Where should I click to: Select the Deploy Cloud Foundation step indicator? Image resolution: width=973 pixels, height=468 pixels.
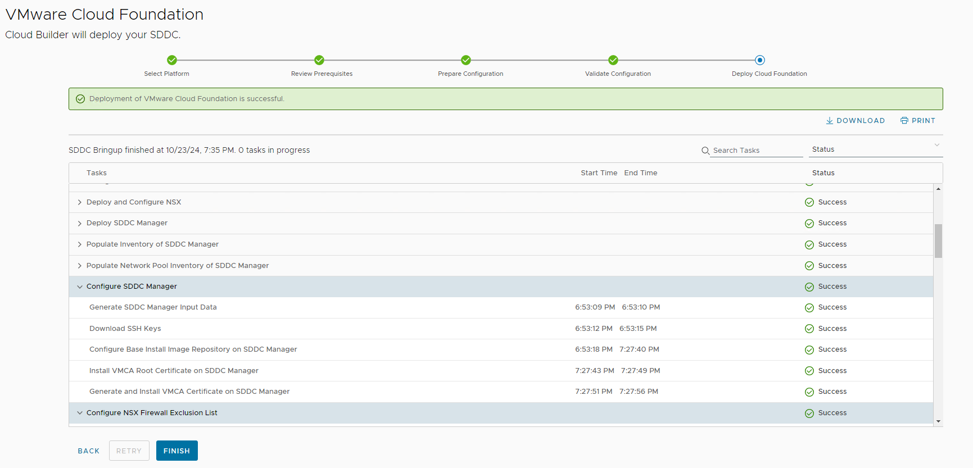(760, 60)
